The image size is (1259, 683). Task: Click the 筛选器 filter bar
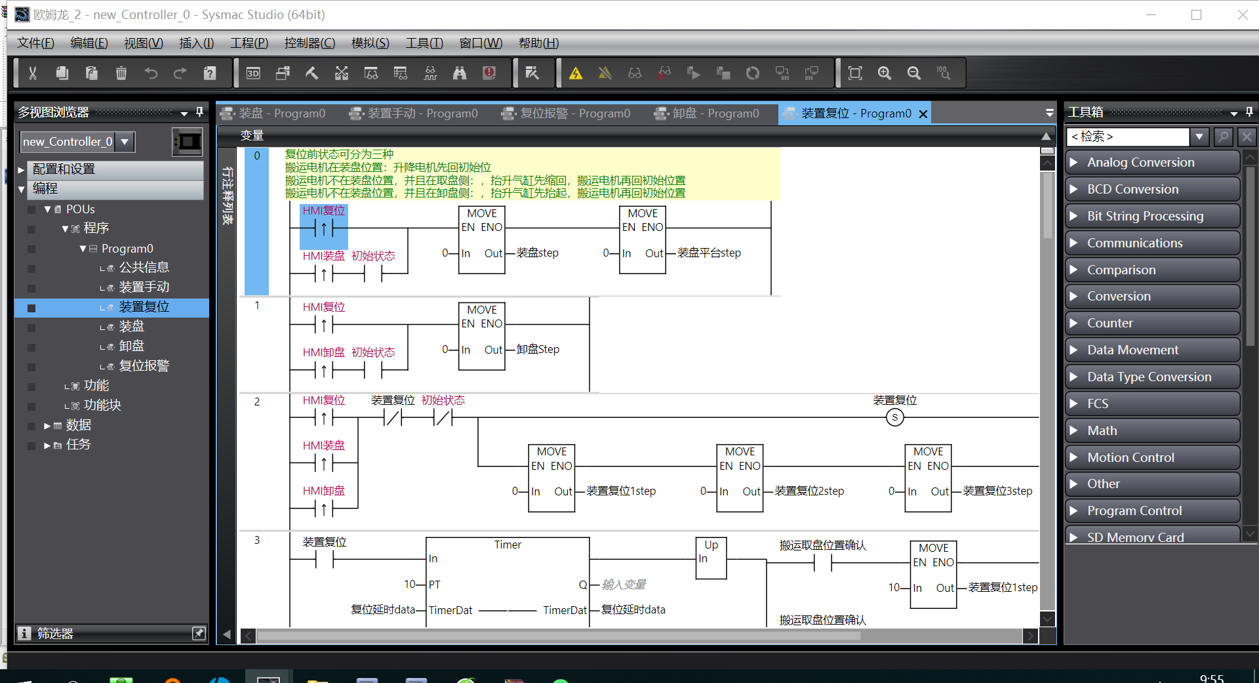[x=111, y=633]
